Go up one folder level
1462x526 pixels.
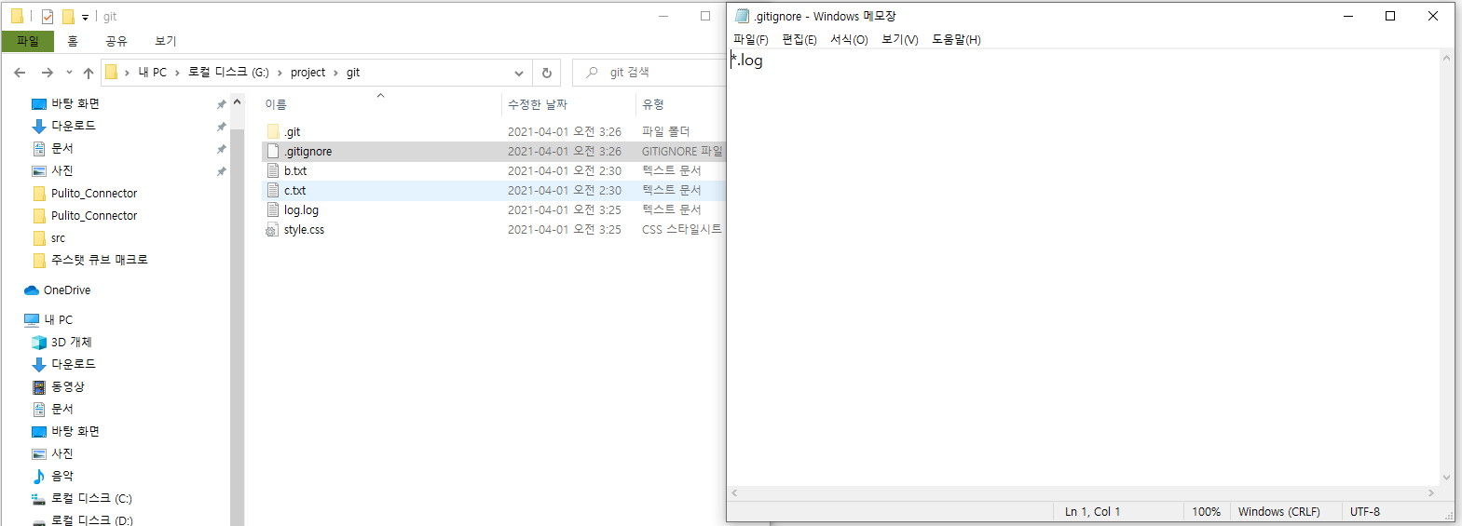point(89,73)
